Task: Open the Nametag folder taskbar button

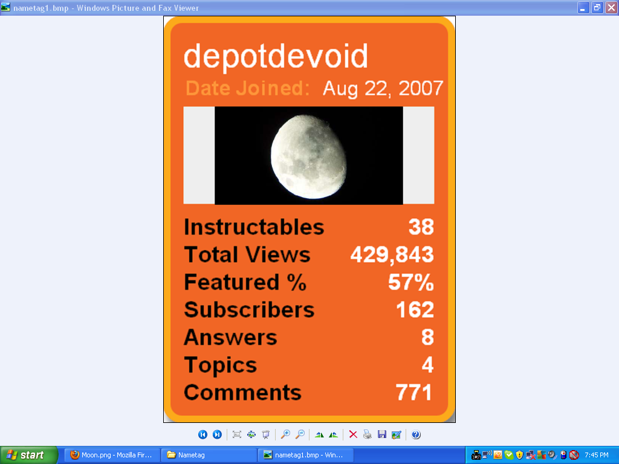Action: click(x=209, y=455)
